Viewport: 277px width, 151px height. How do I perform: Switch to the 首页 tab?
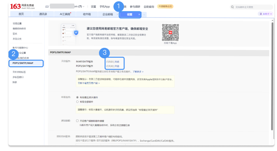point(21,14)
